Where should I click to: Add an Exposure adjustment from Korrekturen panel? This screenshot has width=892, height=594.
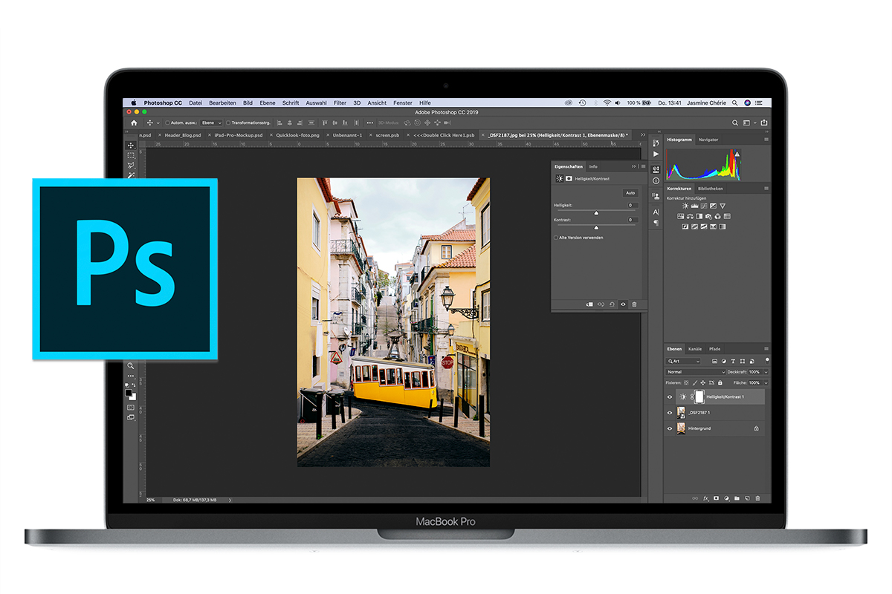[713, 206]
